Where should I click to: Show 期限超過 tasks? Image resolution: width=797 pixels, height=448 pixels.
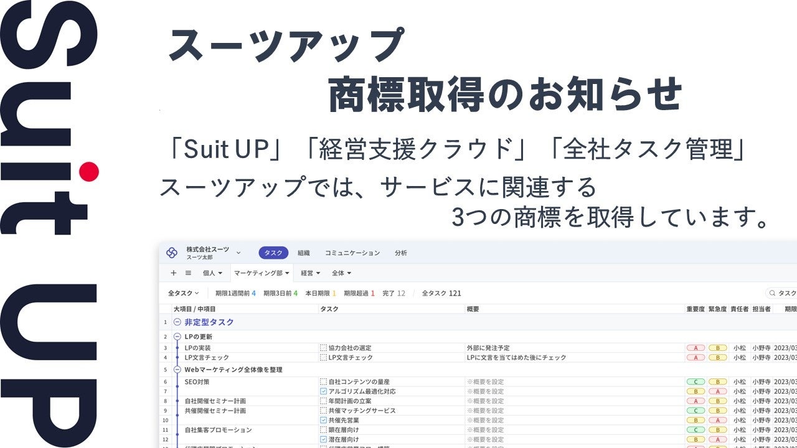tap(359, 293)
